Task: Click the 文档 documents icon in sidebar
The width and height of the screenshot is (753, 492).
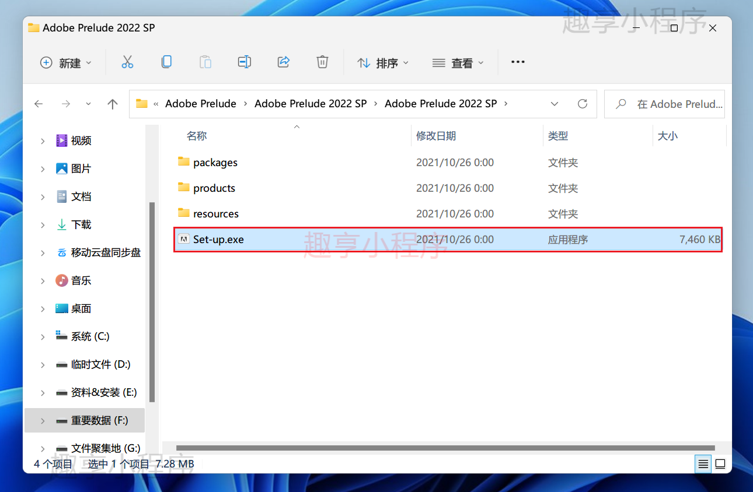Action: tap(62, 196)
